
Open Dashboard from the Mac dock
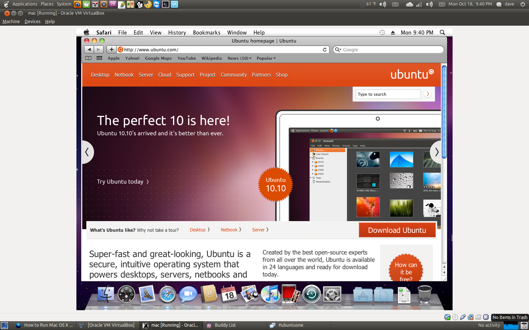(126, 294)
